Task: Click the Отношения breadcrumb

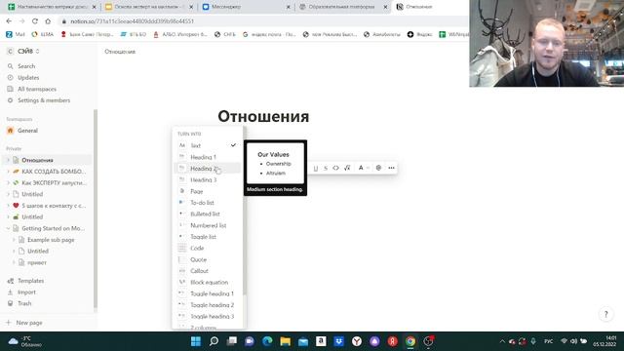Action: coord(120,52)
